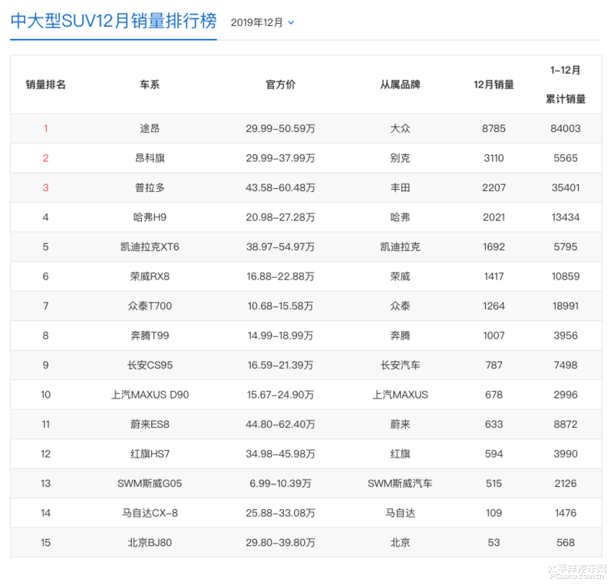Open the 普拉多 car series link

tap(150, 187)
